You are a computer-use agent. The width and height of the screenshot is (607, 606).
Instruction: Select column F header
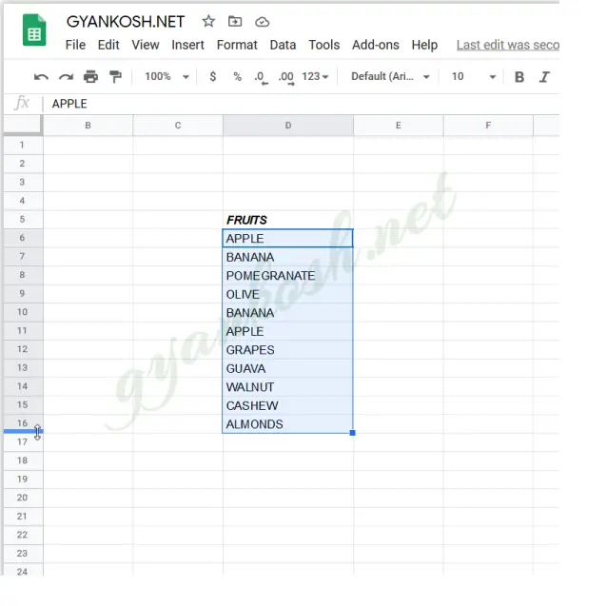[488, 126]
